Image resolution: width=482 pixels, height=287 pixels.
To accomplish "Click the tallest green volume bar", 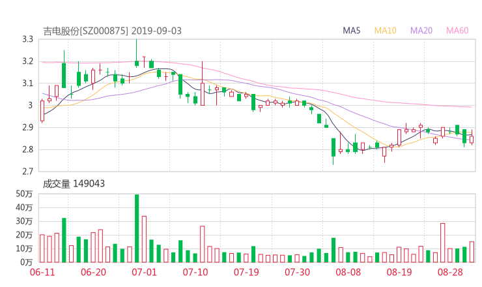I will 137,228.
